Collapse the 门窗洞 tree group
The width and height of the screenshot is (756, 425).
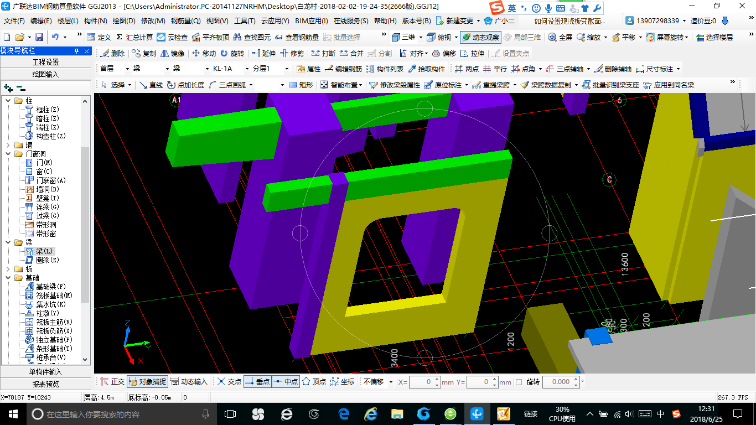pos(8,154)
